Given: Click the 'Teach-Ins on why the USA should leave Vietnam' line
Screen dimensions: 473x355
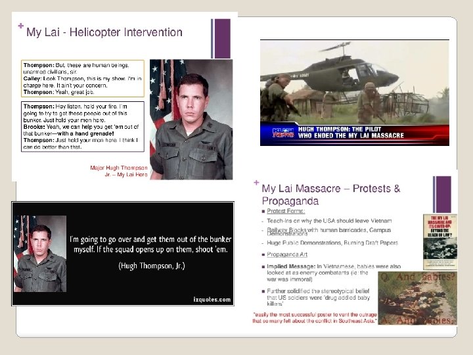Looking at the screenshot, I should click(329, 221).
